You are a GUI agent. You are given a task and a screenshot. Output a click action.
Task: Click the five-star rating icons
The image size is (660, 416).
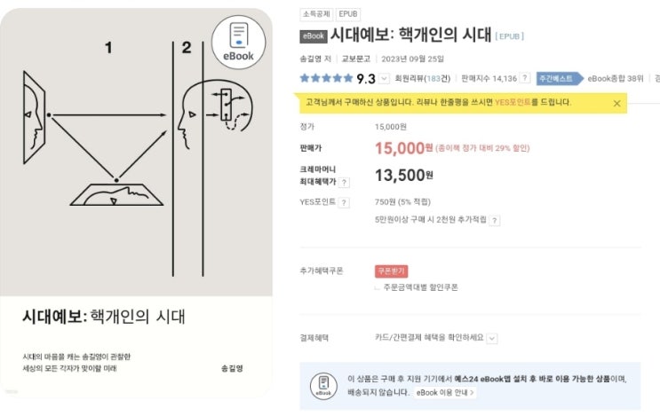pos(326,78)
